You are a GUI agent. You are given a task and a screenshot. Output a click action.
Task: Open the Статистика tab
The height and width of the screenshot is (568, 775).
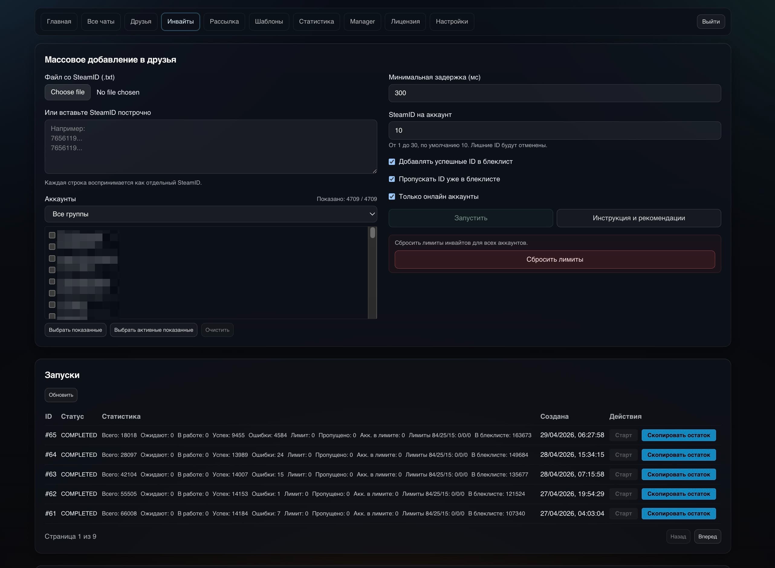coord(316,22)
